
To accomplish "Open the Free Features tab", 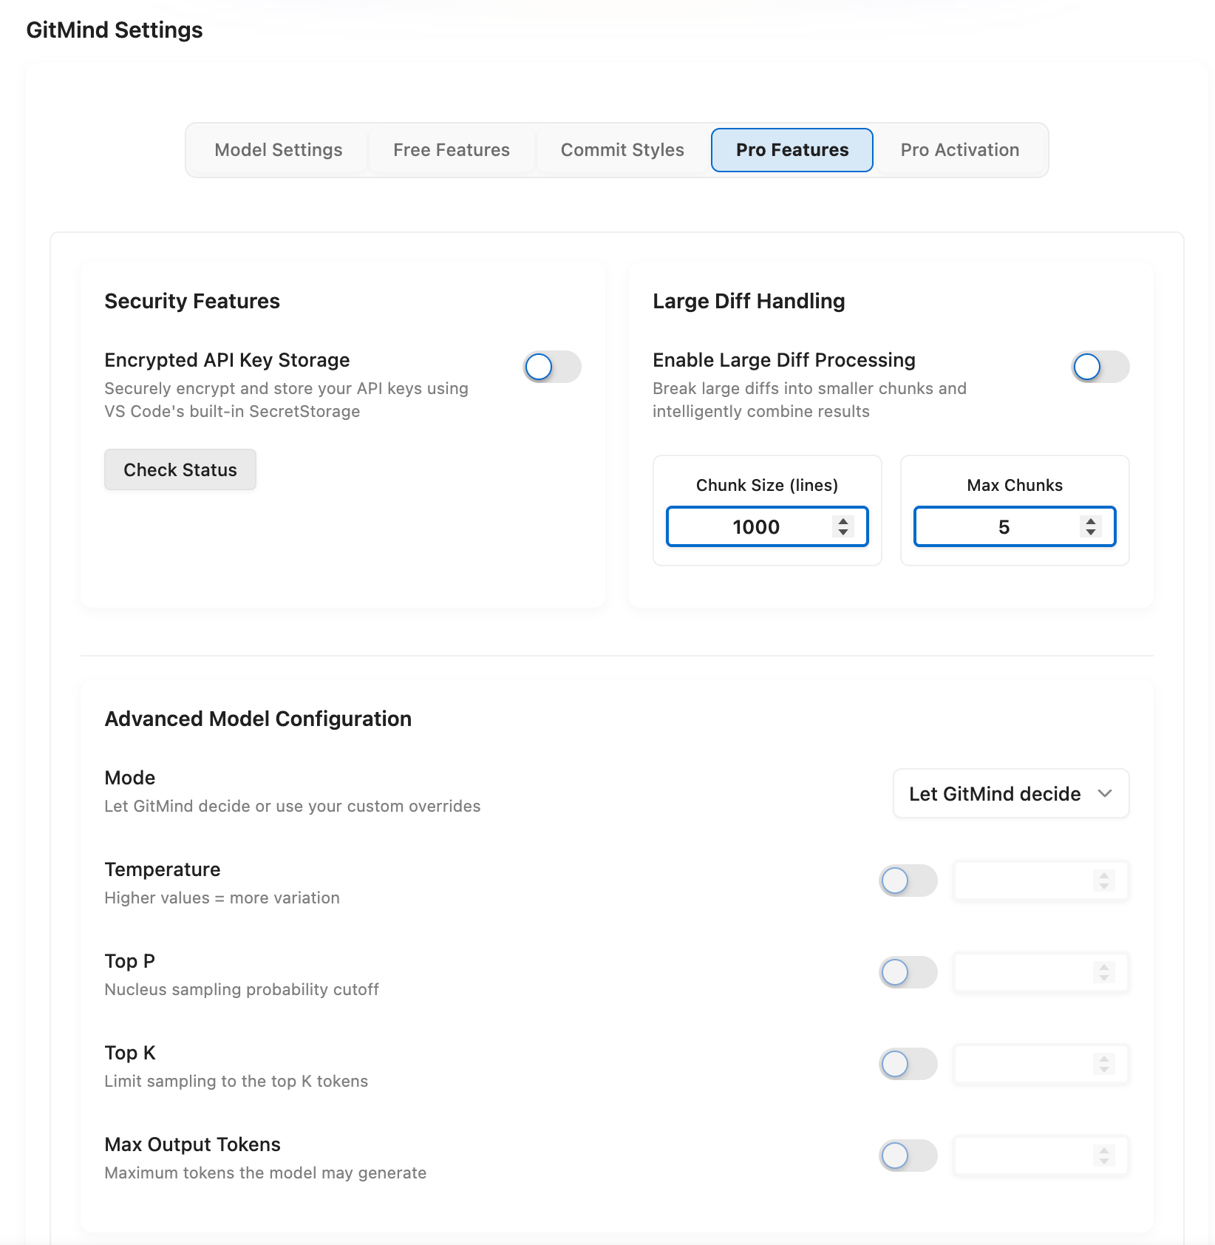I will [452, 150].
